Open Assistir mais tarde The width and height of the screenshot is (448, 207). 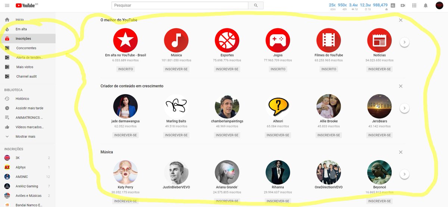pos(28,108)
